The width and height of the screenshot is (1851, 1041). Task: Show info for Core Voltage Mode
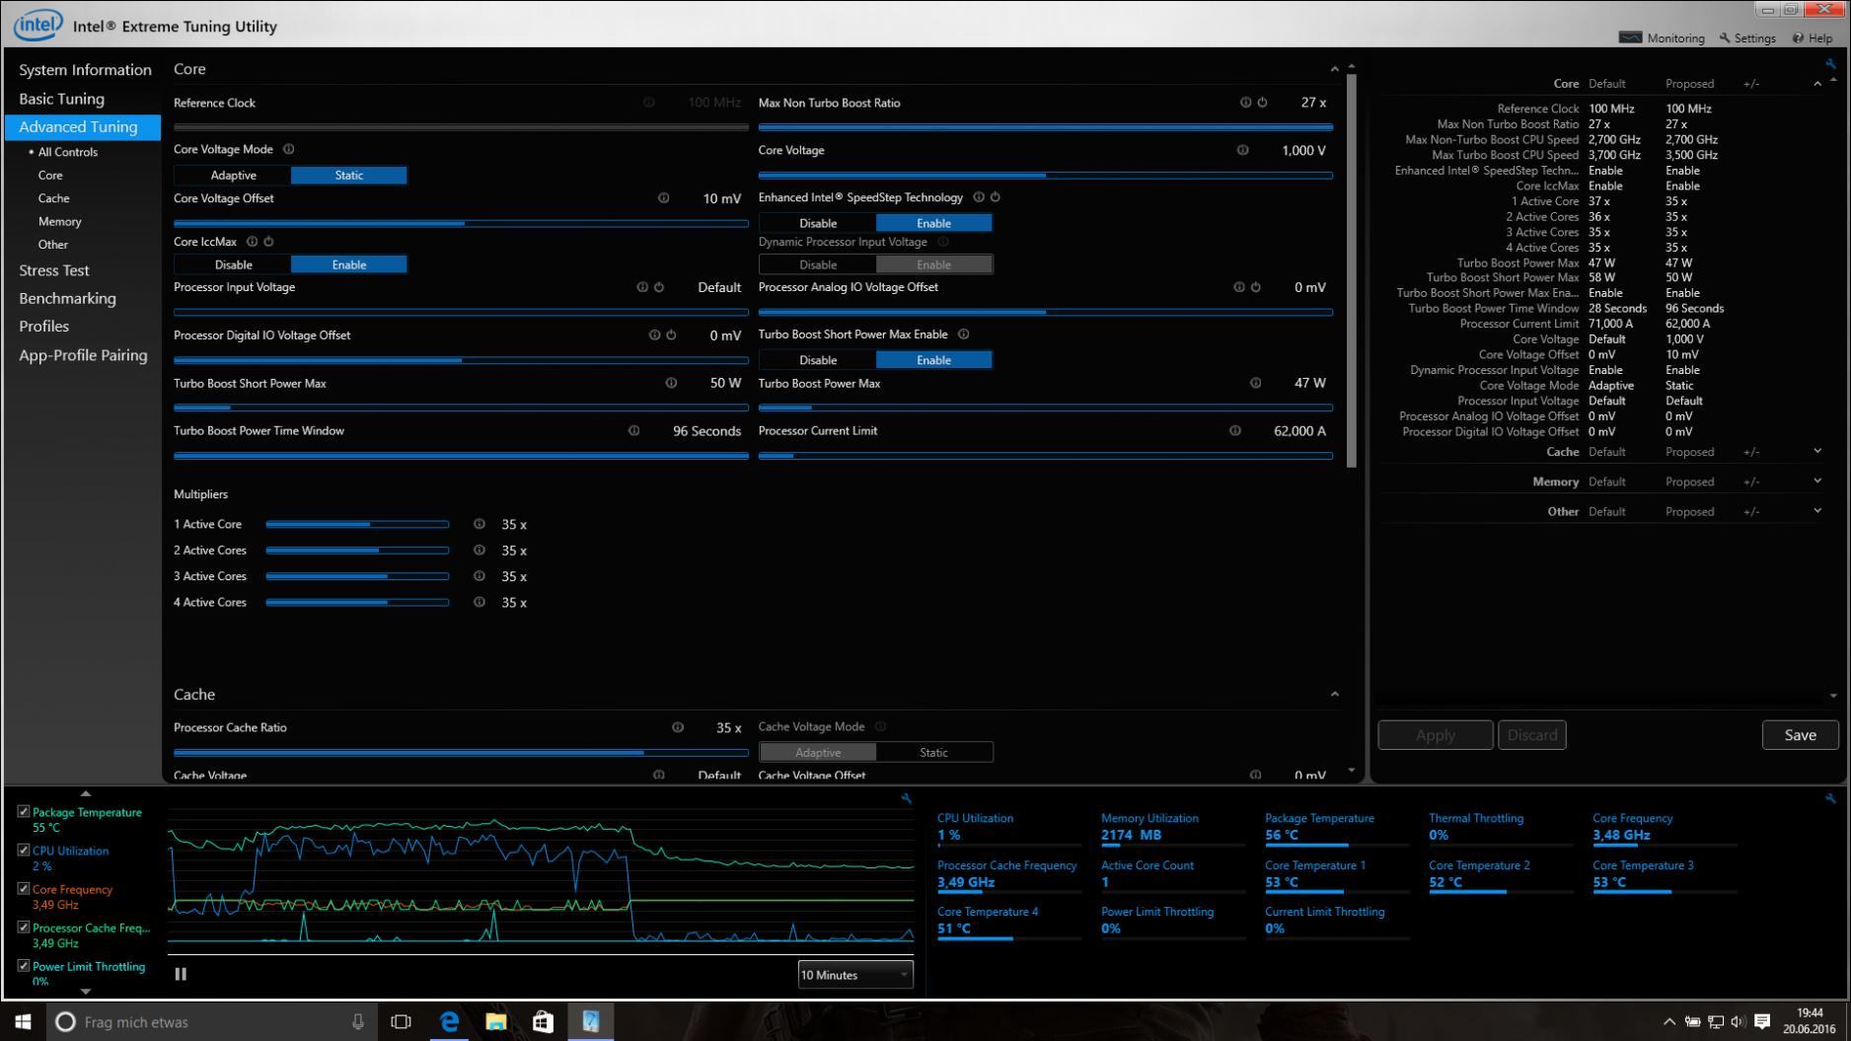pos(289,149)
